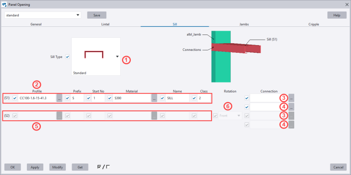Close the Panel Opening window
The width and height of the screenshot is (351, 175).
pos(347,4)
